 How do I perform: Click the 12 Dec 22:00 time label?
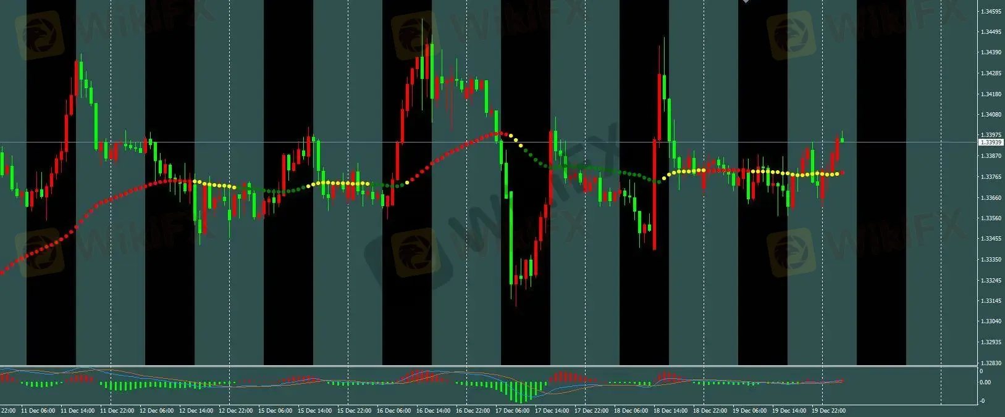pos(235,410)
